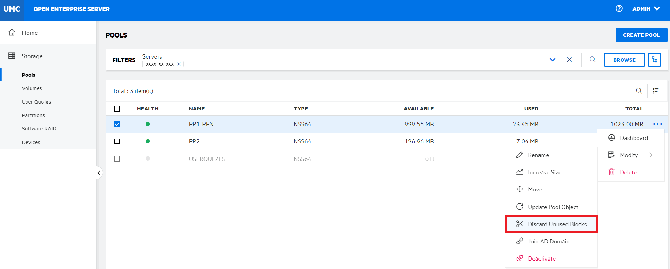The width and height of the screenshot is (670, 269).
Task: Choose Rename from the context menu
Action: tap(538, 155)
